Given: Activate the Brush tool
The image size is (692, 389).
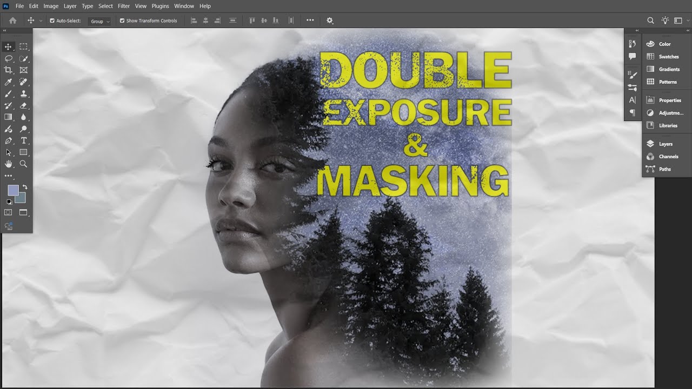Looking at the screenshot, I should click(8, 94).
